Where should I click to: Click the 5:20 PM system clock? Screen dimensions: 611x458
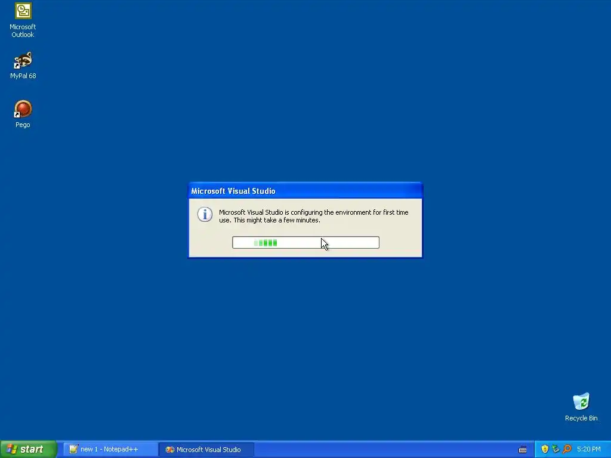[588, 449]
